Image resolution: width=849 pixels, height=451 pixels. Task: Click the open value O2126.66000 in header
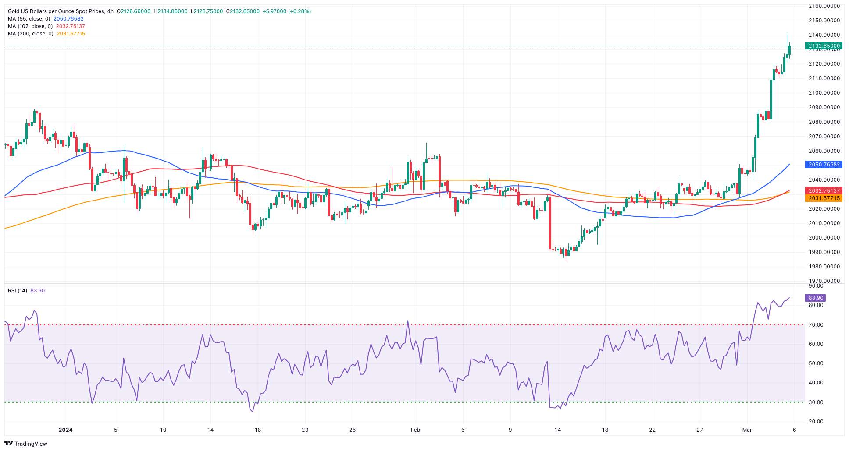point(133,11)
